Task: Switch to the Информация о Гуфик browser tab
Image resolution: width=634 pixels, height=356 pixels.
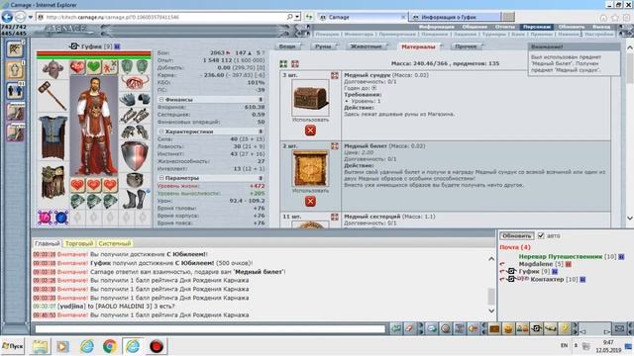Action: click(455, 17)
